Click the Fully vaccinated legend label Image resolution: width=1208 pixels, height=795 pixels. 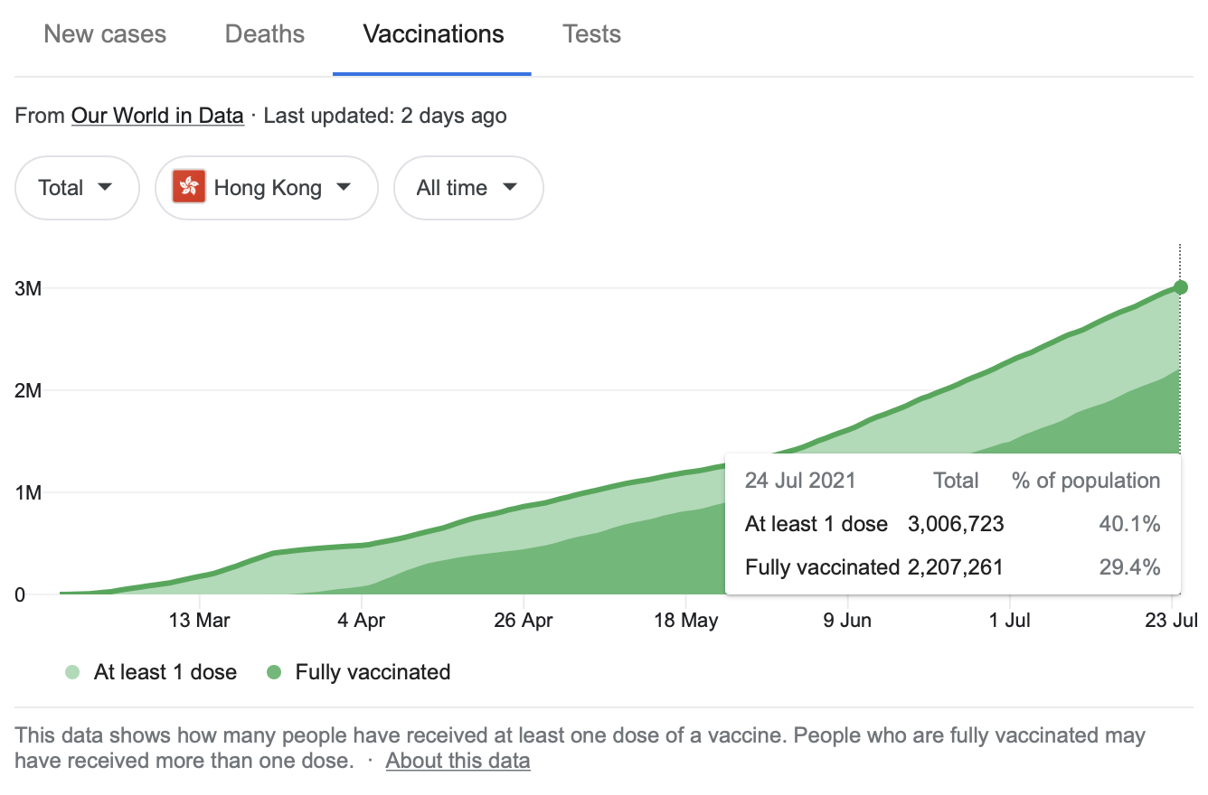373,672
